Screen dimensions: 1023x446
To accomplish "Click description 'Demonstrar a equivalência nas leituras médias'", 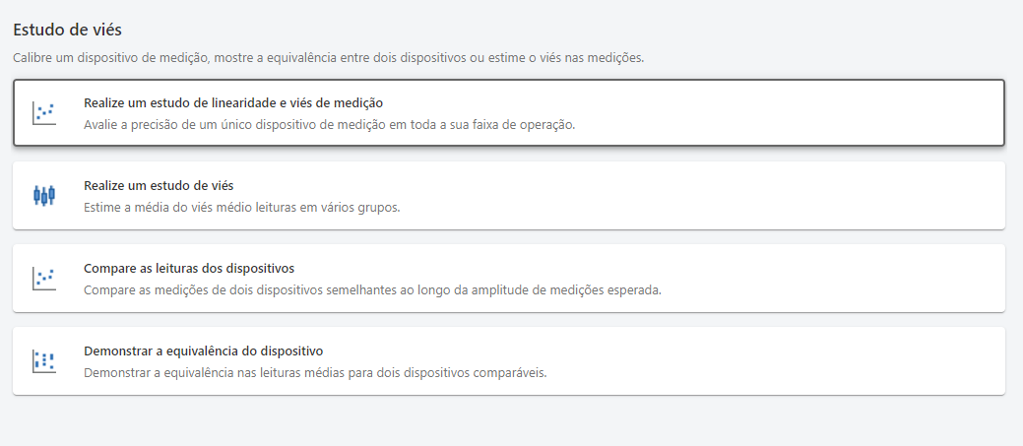I will [x=314, y=373].
